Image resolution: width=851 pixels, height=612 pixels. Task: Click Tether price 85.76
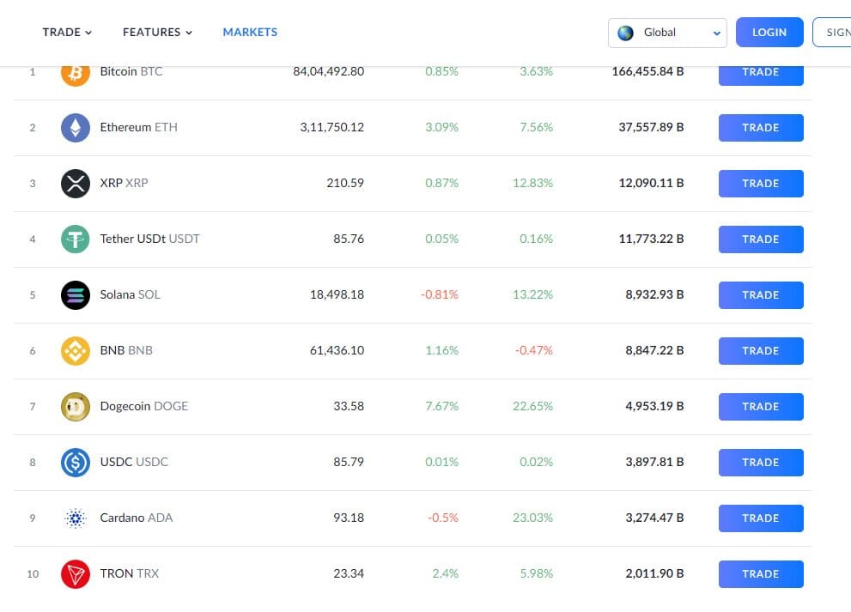click(x=349, y=239)
